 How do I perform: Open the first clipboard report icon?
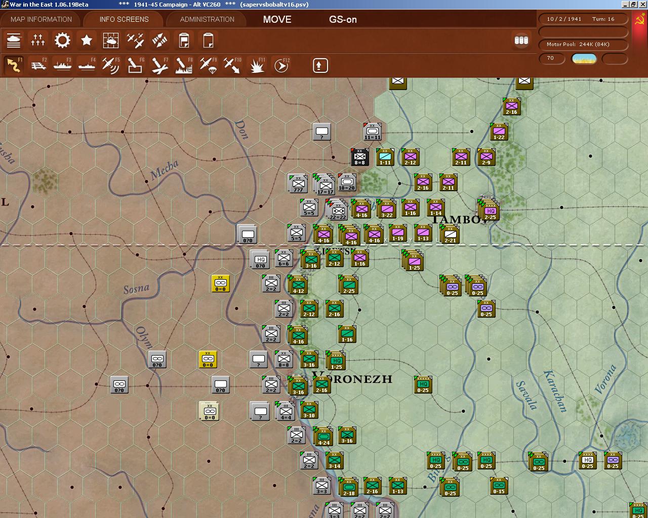[184, 40]
